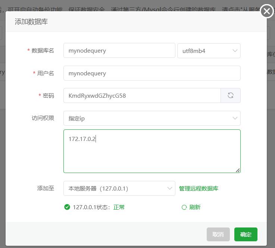Click the 正常 status text
Image resolution: width=275 pixels, height=248 pixels.
(x=119, y=207)
